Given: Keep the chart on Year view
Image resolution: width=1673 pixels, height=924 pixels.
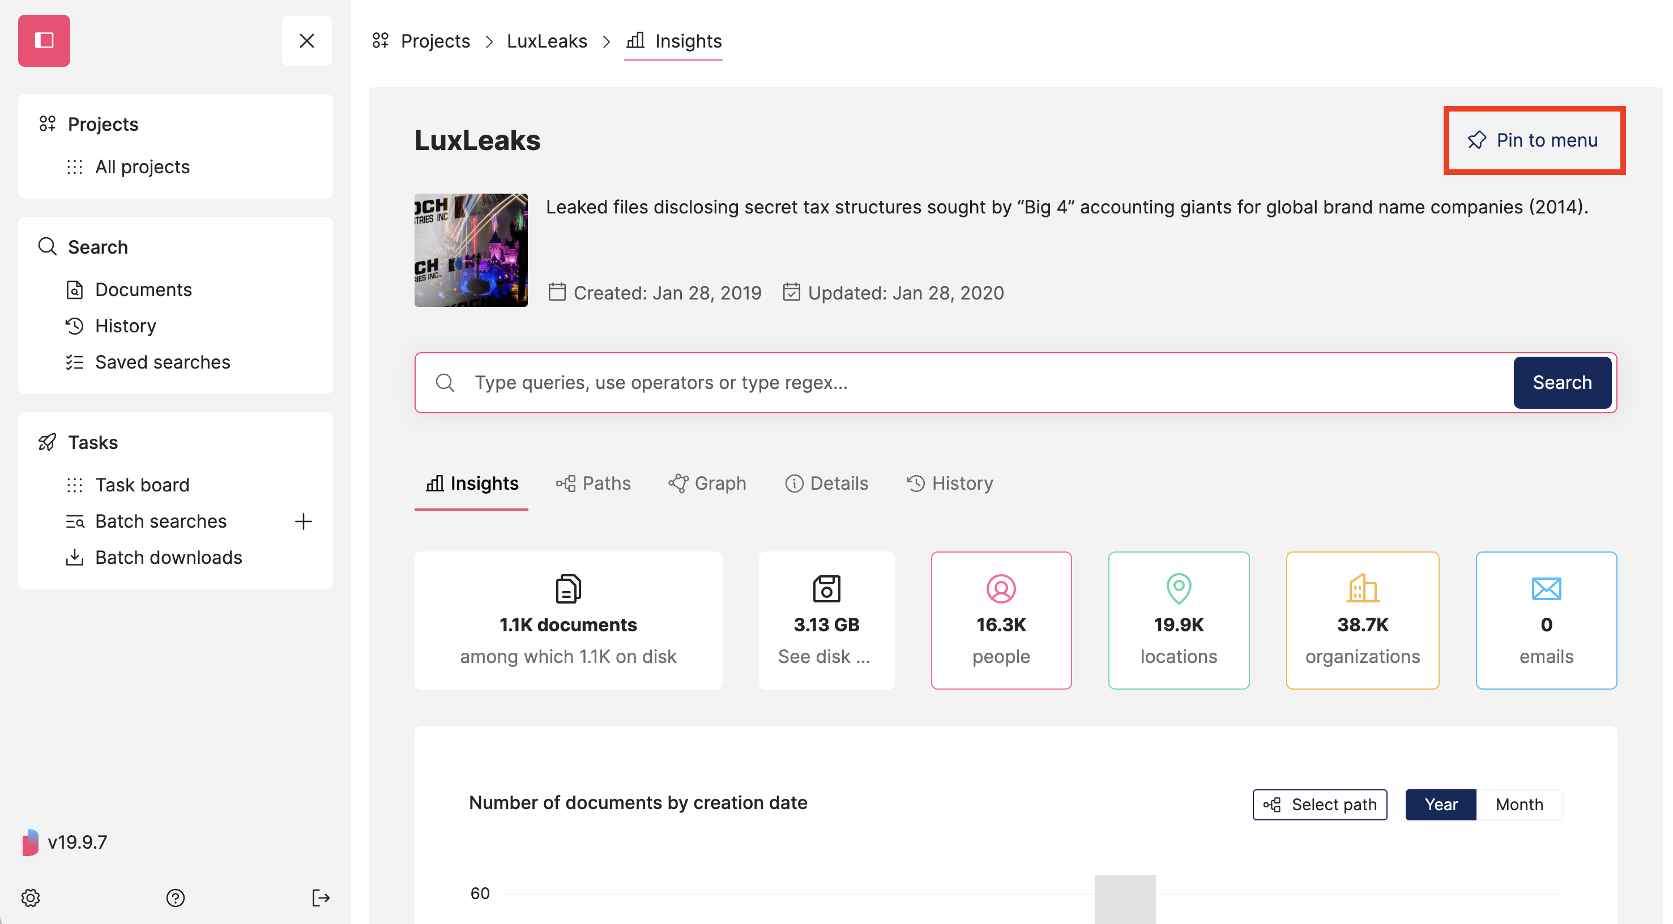Looking at the screenshot, I should 1440,805.
